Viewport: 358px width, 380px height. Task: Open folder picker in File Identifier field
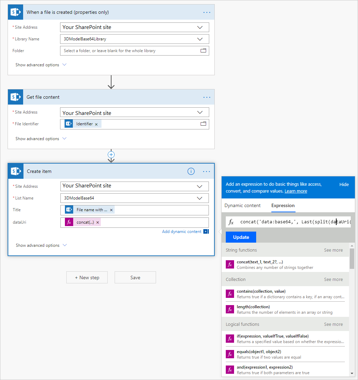[203, 124]
